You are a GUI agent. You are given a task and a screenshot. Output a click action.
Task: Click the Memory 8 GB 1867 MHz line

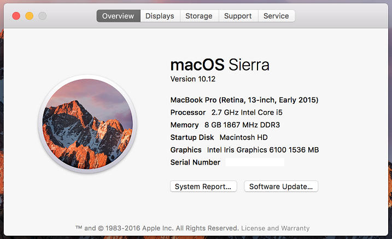pos(225,125)
